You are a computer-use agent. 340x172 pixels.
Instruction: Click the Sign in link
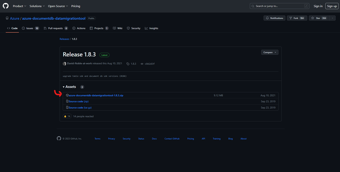[x=318, y=6]
